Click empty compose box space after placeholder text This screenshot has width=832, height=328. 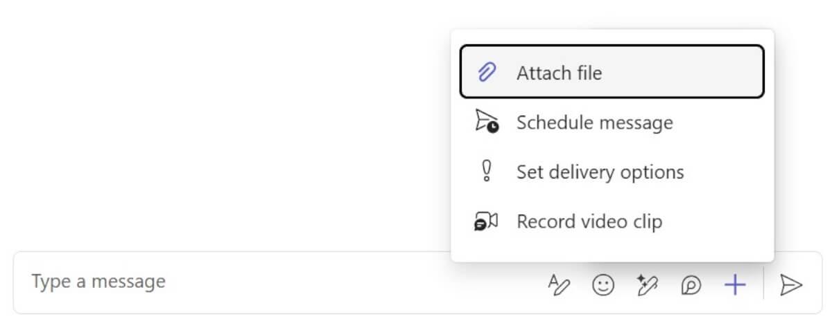(x=347, y=282)
